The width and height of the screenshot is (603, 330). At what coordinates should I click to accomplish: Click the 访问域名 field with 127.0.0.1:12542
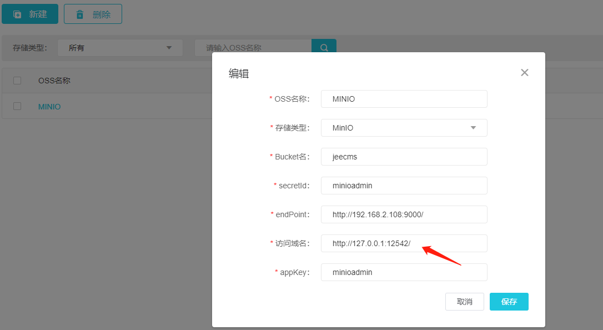[404, 243]
